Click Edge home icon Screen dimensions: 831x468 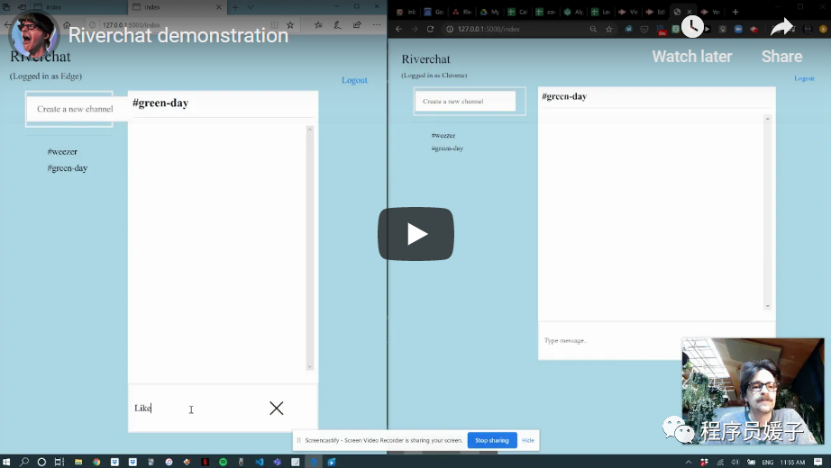click(x=67, y=25)
